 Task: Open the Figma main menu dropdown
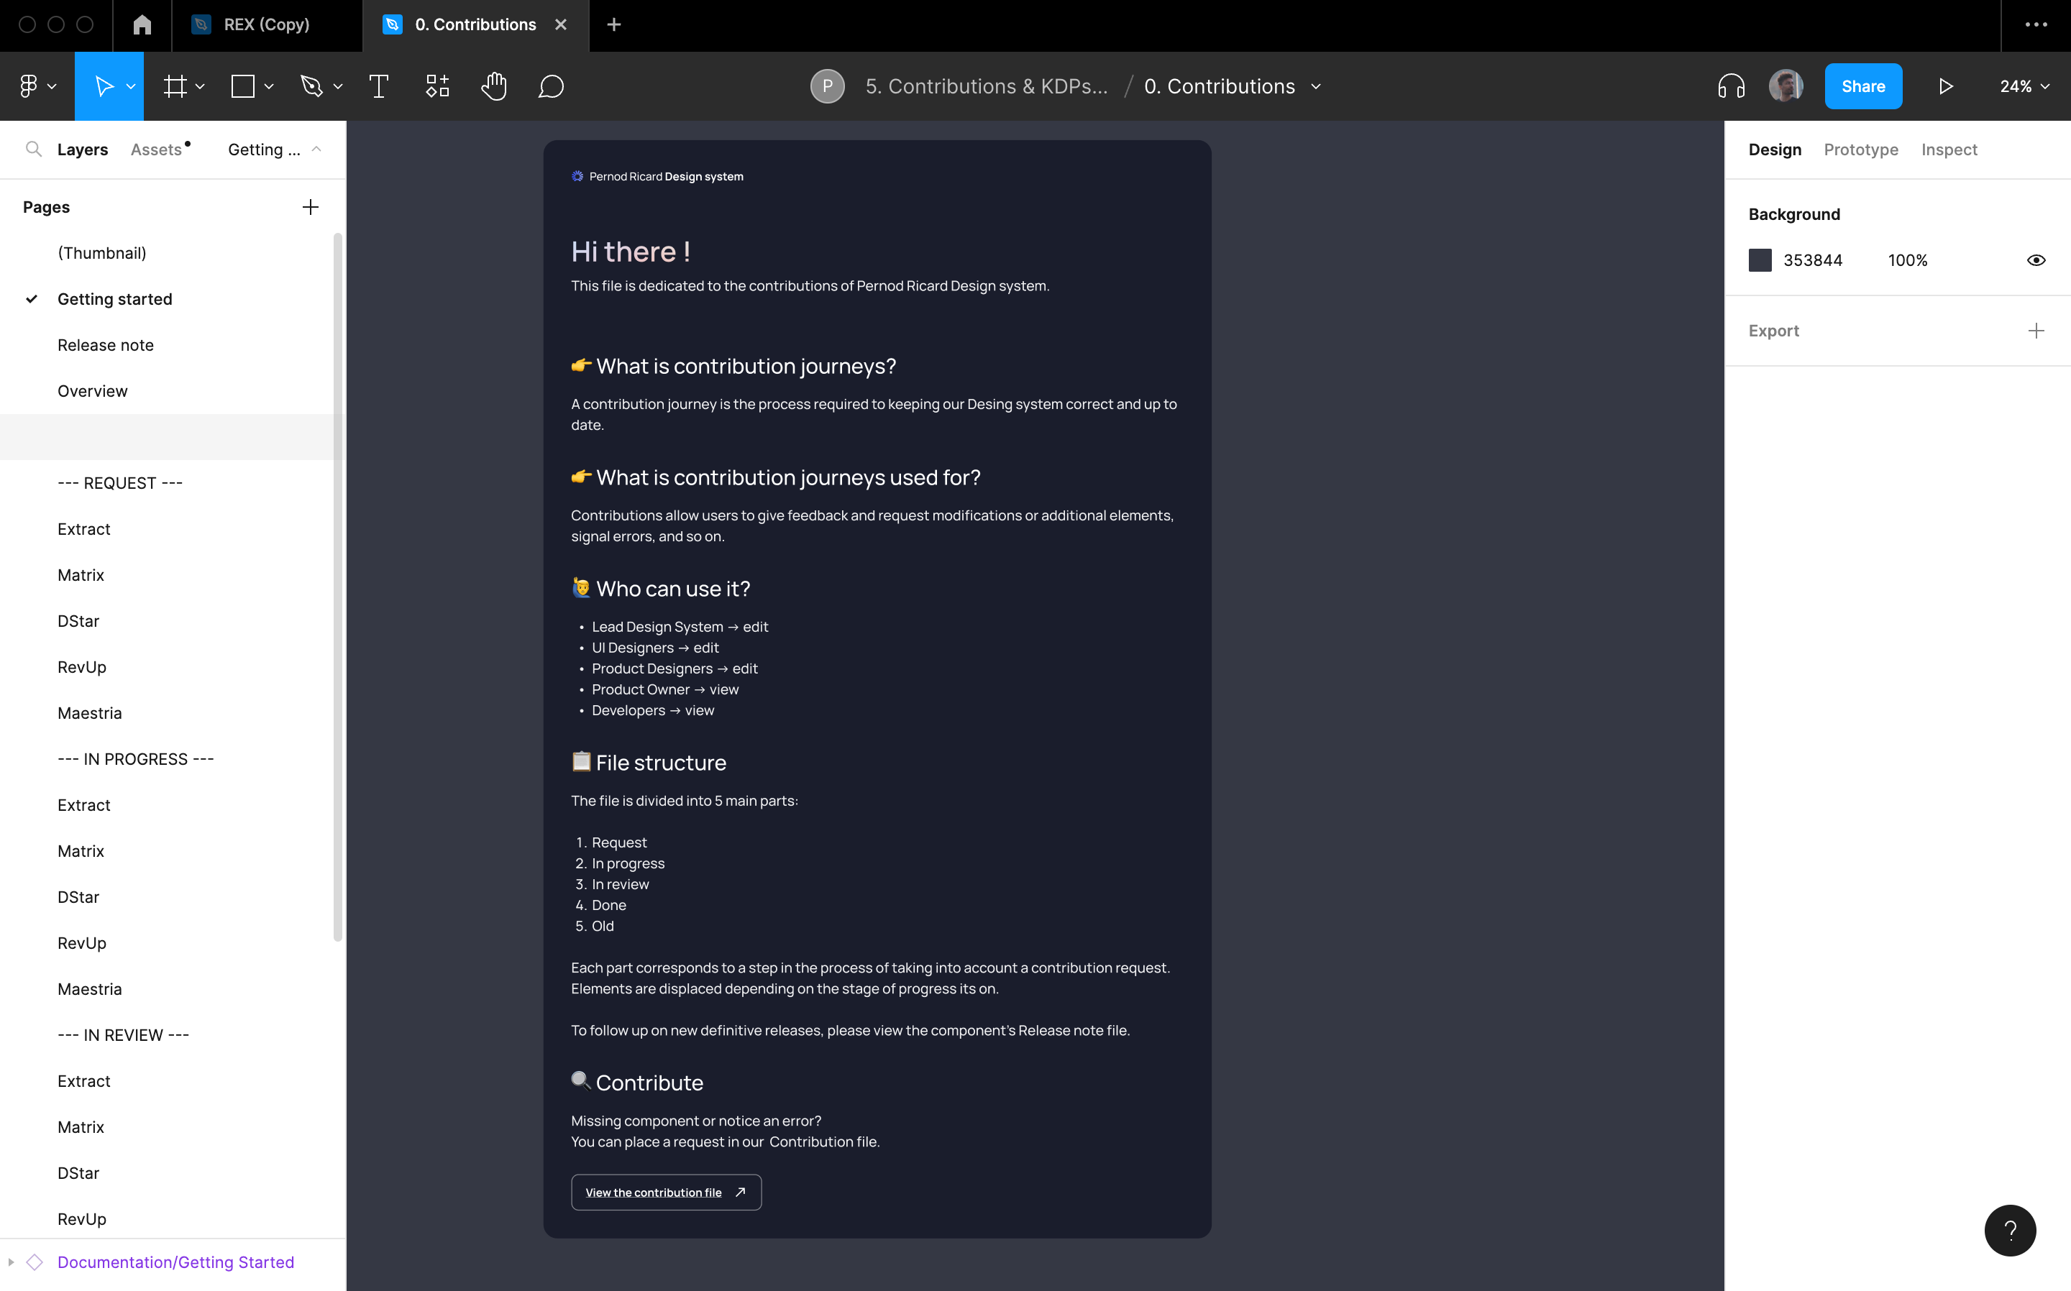click(36, 86)
